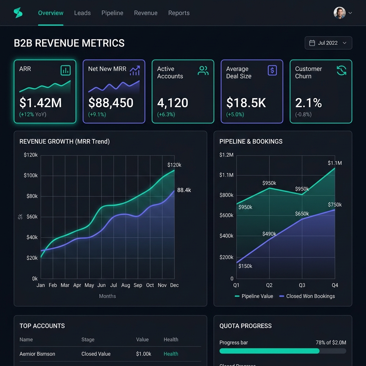Click the ARR sparkline chart
366x366 pixels.
[45, 87]
